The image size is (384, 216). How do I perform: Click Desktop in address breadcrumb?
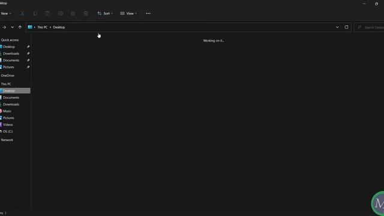pos(59,27)
